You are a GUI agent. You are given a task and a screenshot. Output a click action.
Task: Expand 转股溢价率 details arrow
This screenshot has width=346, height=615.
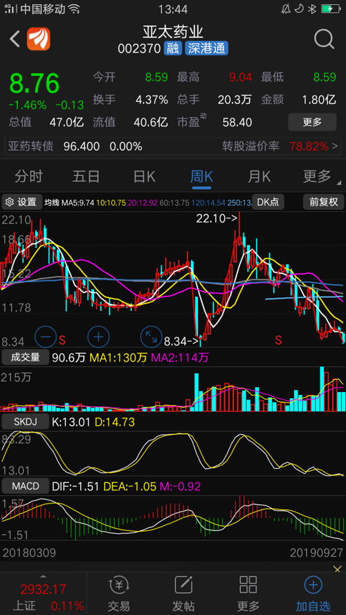[x=334, y=147]
